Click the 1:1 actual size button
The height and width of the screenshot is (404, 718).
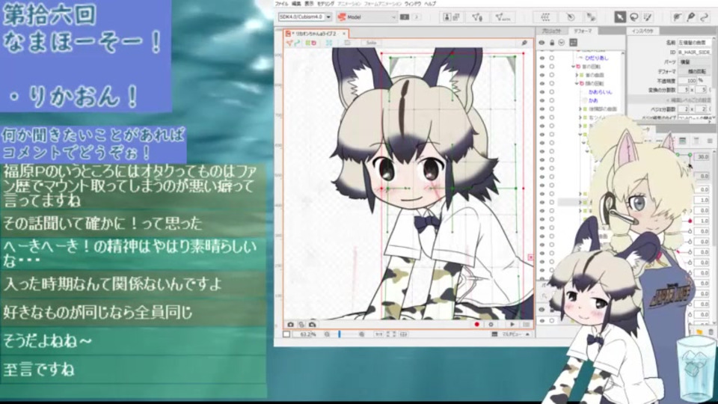click(x=378, y=334)
